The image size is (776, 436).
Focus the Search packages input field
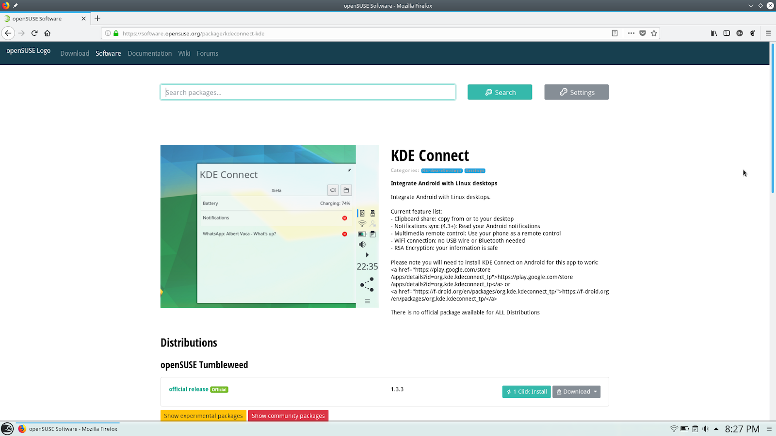308,92
